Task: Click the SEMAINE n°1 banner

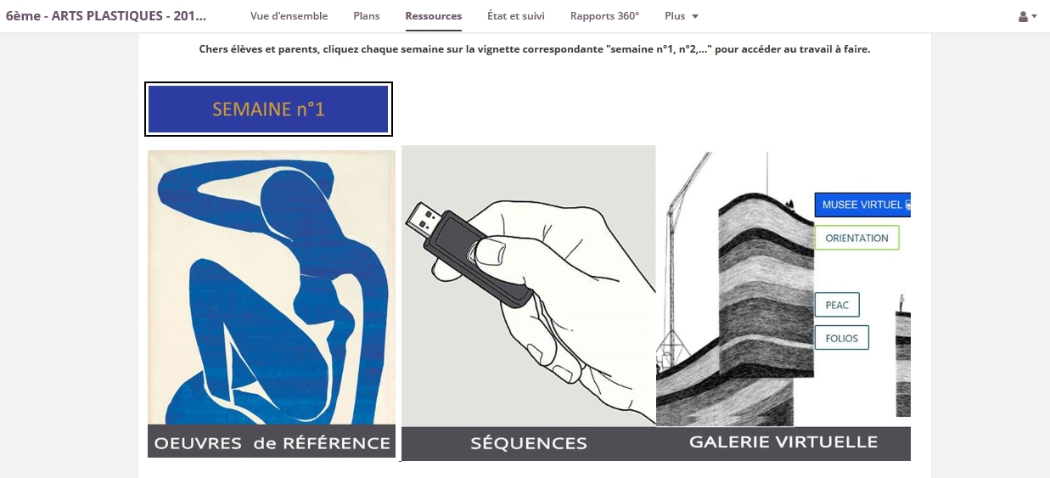Action: click(x=268, y=110)
